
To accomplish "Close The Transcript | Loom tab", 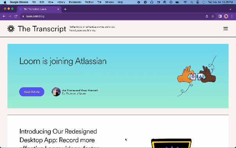I will point(58,9).
